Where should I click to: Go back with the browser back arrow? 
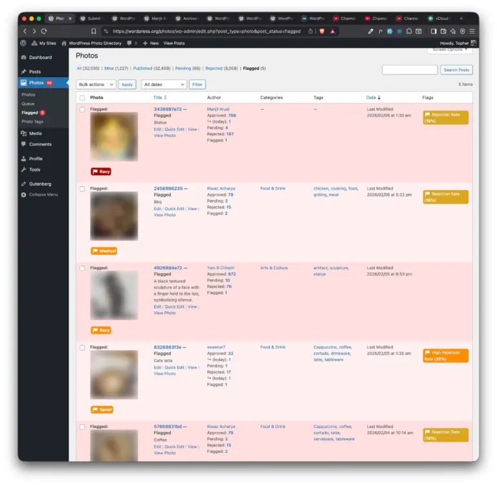coord(25,31)
